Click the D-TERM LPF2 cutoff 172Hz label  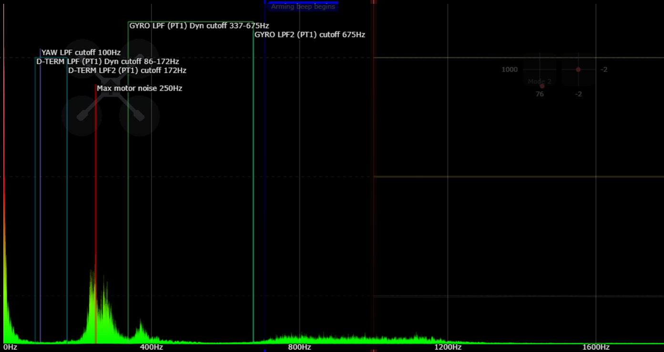[127, 71]
